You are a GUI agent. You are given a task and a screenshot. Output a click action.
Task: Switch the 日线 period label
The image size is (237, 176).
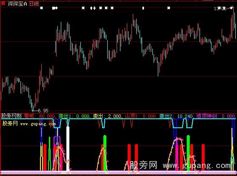coord(34,4)
